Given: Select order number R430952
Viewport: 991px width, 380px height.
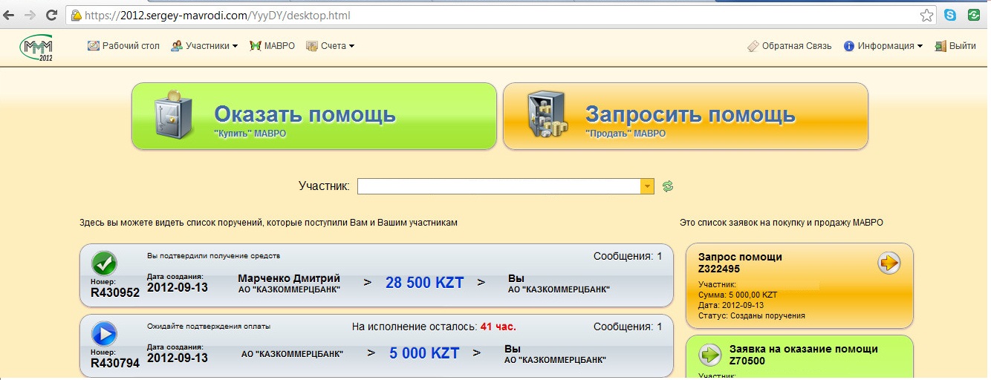Looking at the screenshot, I should [115, 292].
